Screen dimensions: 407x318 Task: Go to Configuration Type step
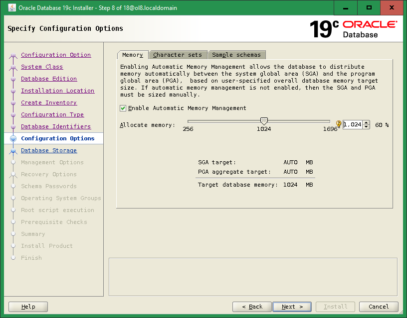(x=52, y=114)
